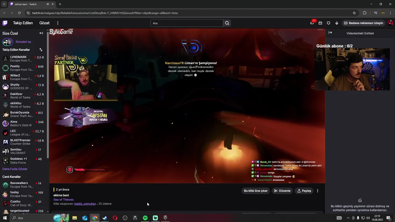Click the Get Bits diamond icon

click(x=337, y=23)
